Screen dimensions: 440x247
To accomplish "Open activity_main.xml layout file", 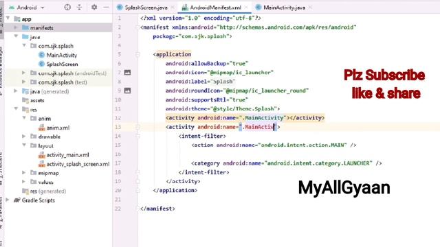I will pyautogui.click(x=67, y=155).
